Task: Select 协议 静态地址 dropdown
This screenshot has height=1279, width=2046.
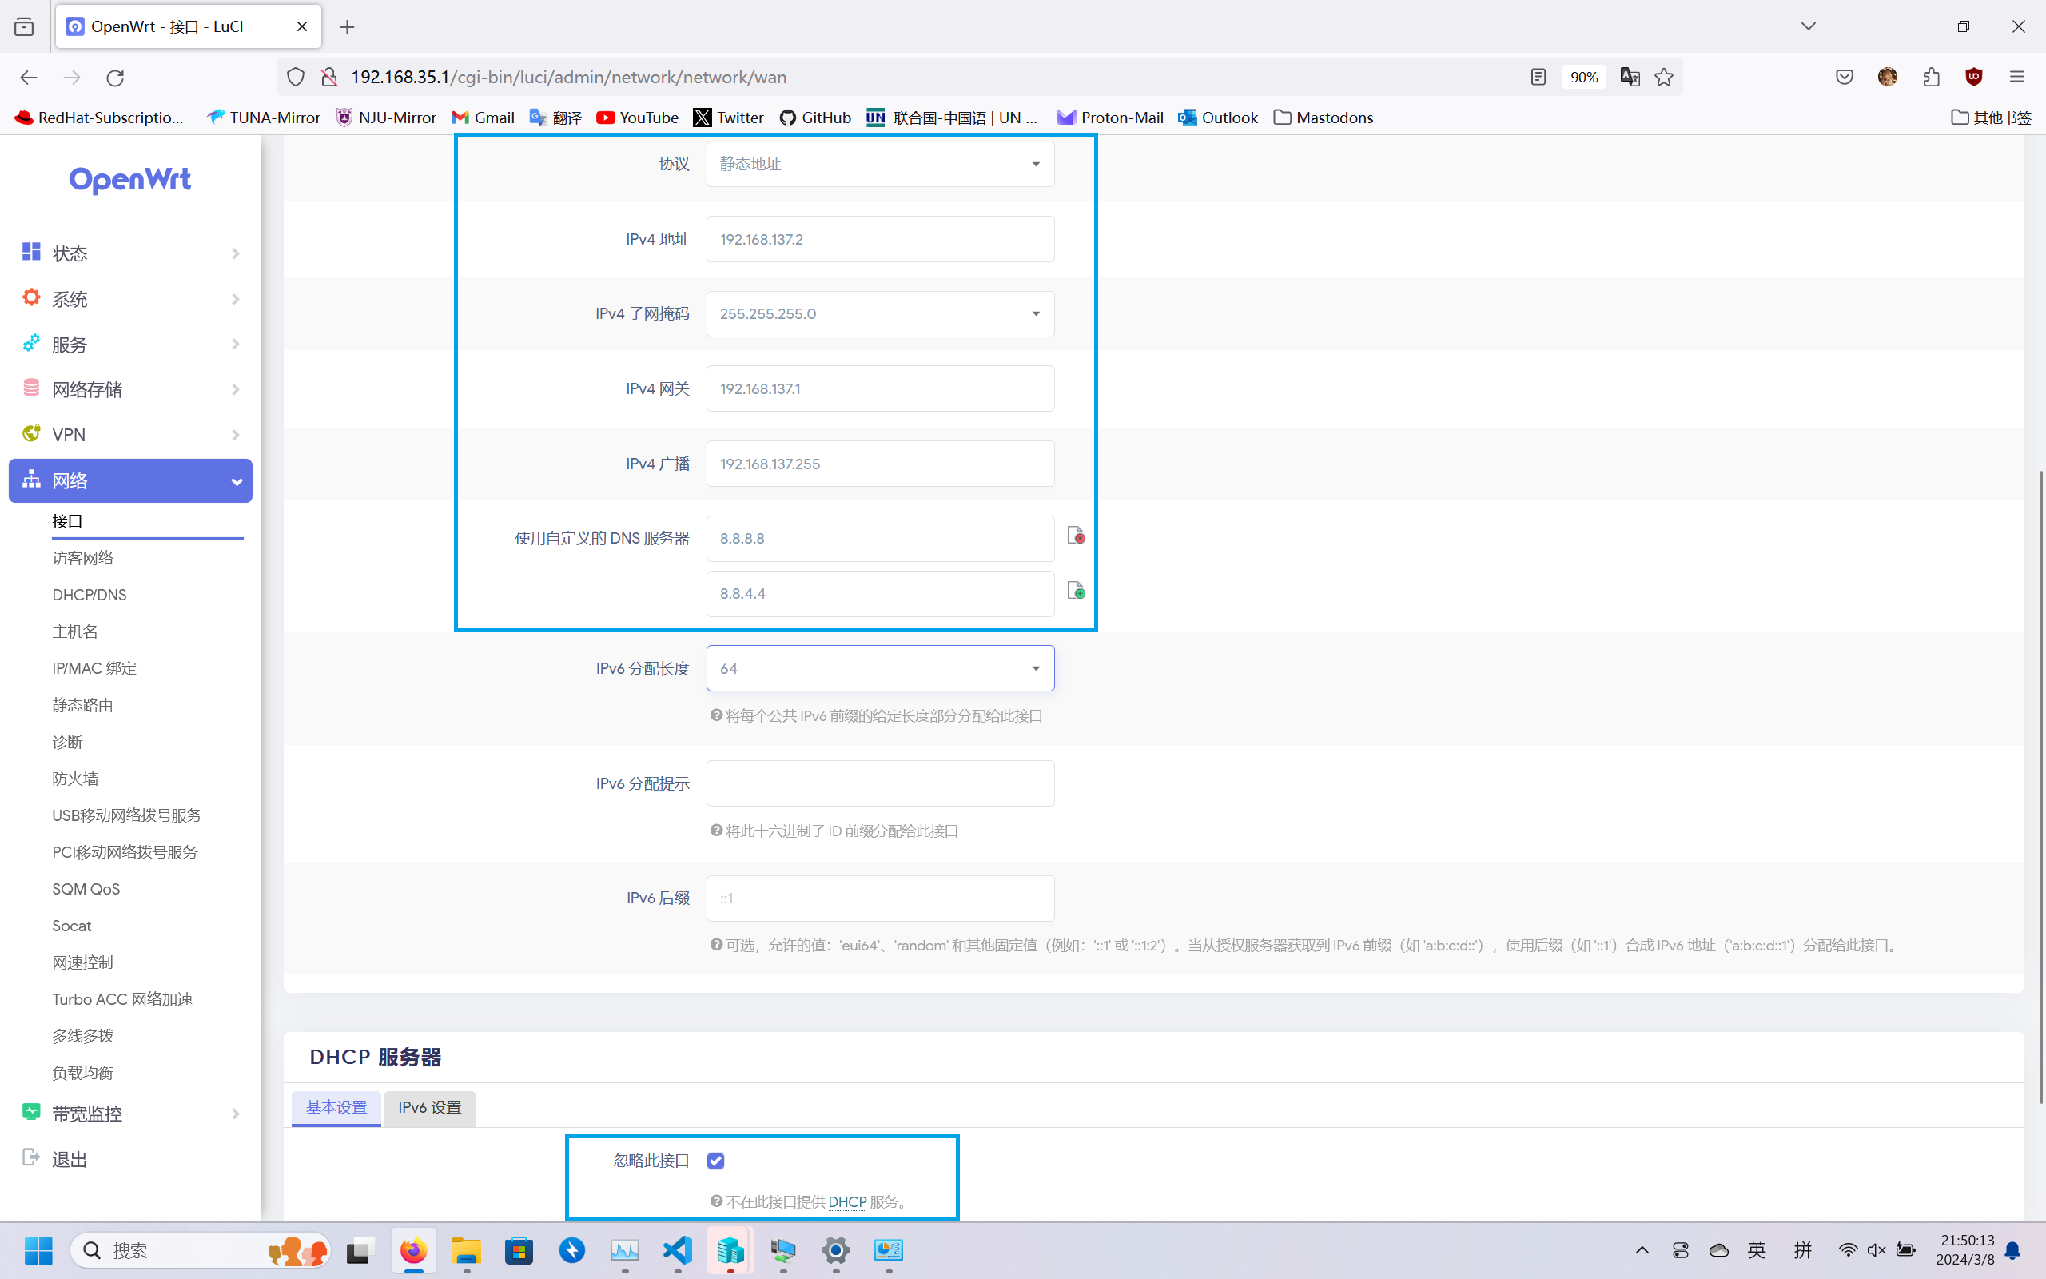Action: pos(879,164)
